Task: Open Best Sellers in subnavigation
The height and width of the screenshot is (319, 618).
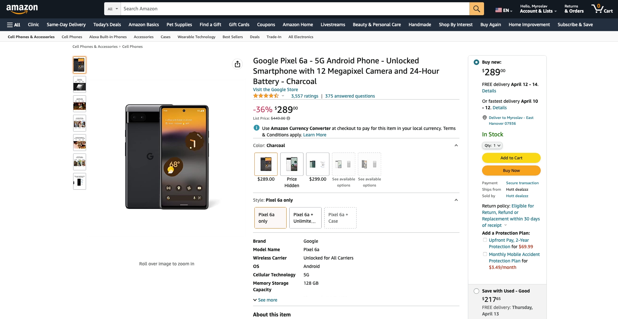Action: tap(233, 37)
